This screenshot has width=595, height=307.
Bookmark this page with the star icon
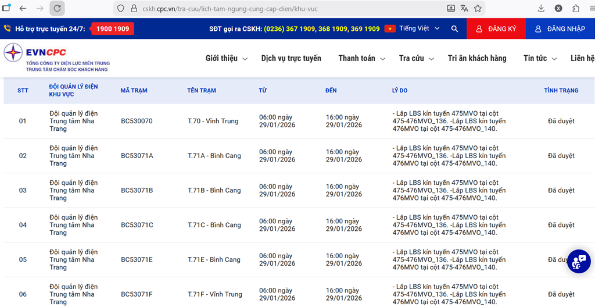coord(478,9)
